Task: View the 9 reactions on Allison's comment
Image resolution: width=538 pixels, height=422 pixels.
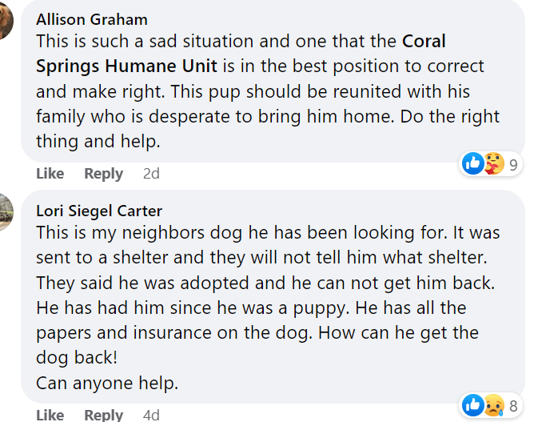Action: click(514, 166)
